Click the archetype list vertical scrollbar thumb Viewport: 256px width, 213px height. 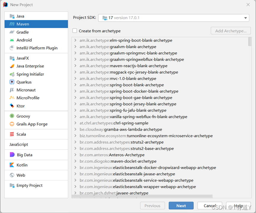coord(250,41)
